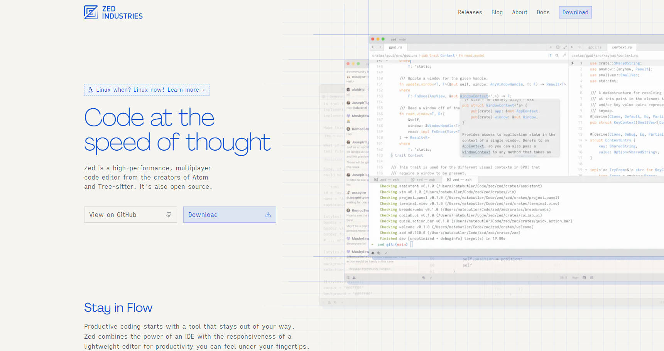664x351 pixels.
Task: Open Docs from the navigation bar
Action: [543, 12]
